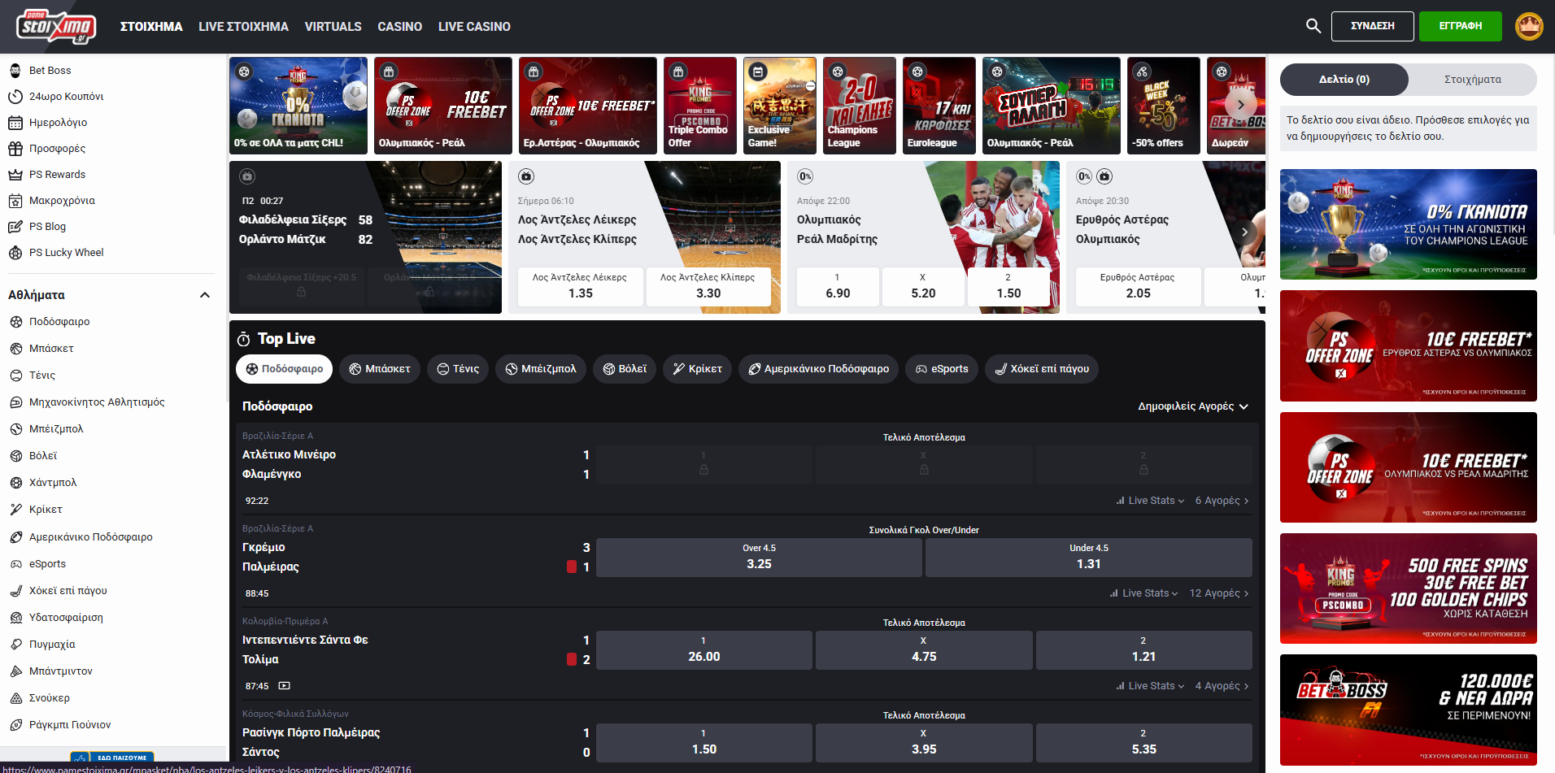Collapse the Αθλήματα sidebar section

(x=205, y=295)
